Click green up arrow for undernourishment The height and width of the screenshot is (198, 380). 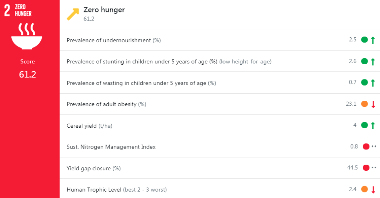373,40
